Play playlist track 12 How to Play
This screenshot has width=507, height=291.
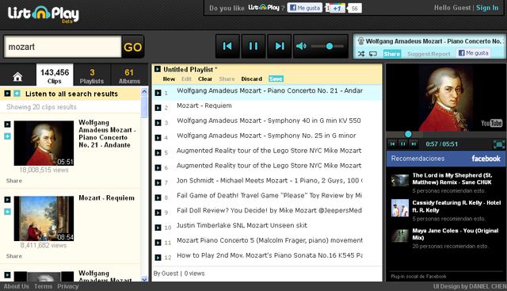[158, 258]
